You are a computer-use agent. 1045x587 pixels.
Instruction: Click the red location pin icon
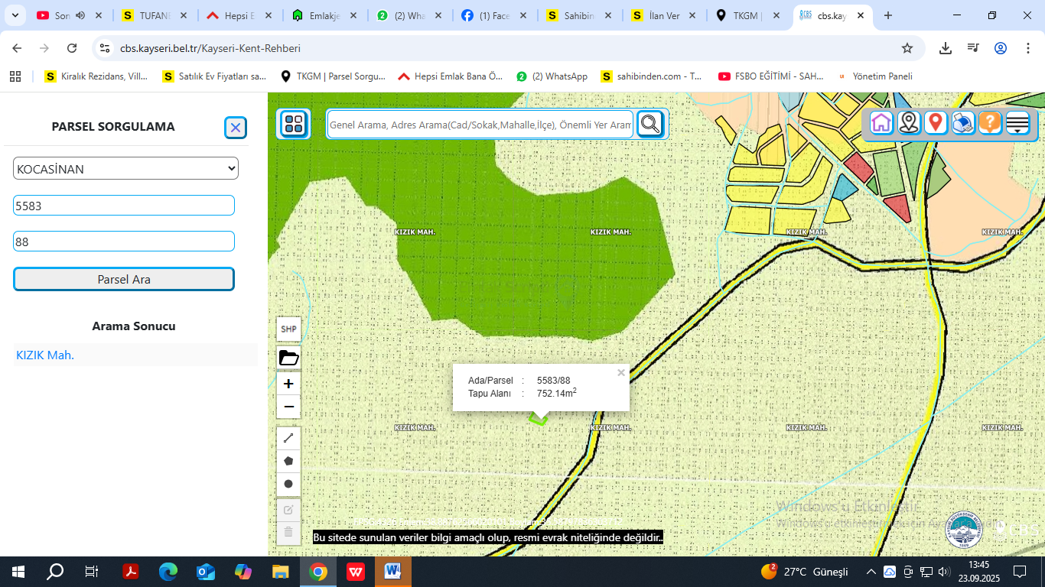coord(936,122)
